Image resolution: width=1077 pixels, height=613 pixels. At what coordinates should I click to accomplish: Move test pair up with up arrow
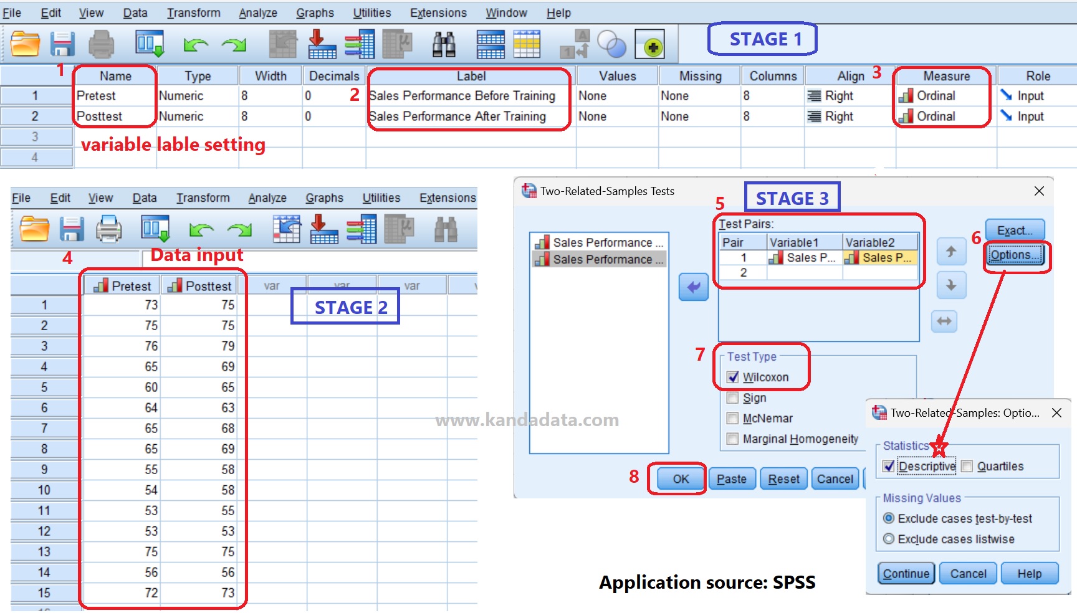(951, 252)
